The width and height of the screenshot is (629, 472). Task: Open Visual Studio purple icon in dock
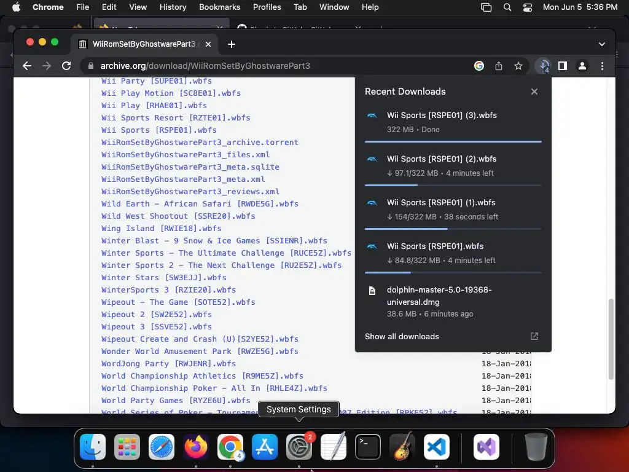coord(486,447)
